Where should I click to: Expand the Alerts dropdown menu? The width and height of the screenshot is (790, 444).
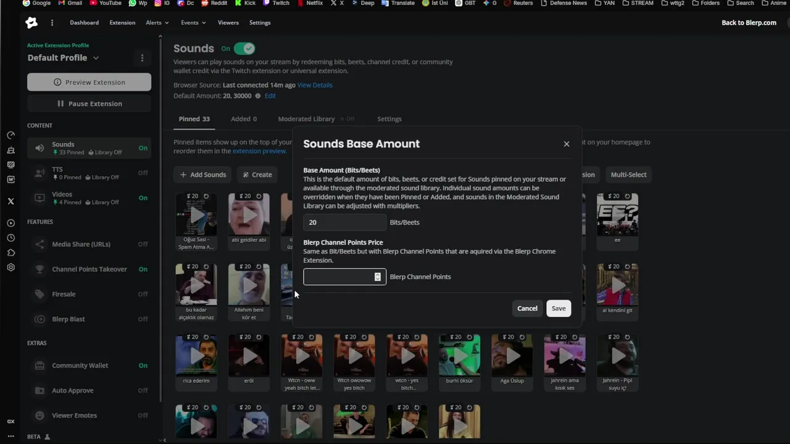(x=157, y=23)
